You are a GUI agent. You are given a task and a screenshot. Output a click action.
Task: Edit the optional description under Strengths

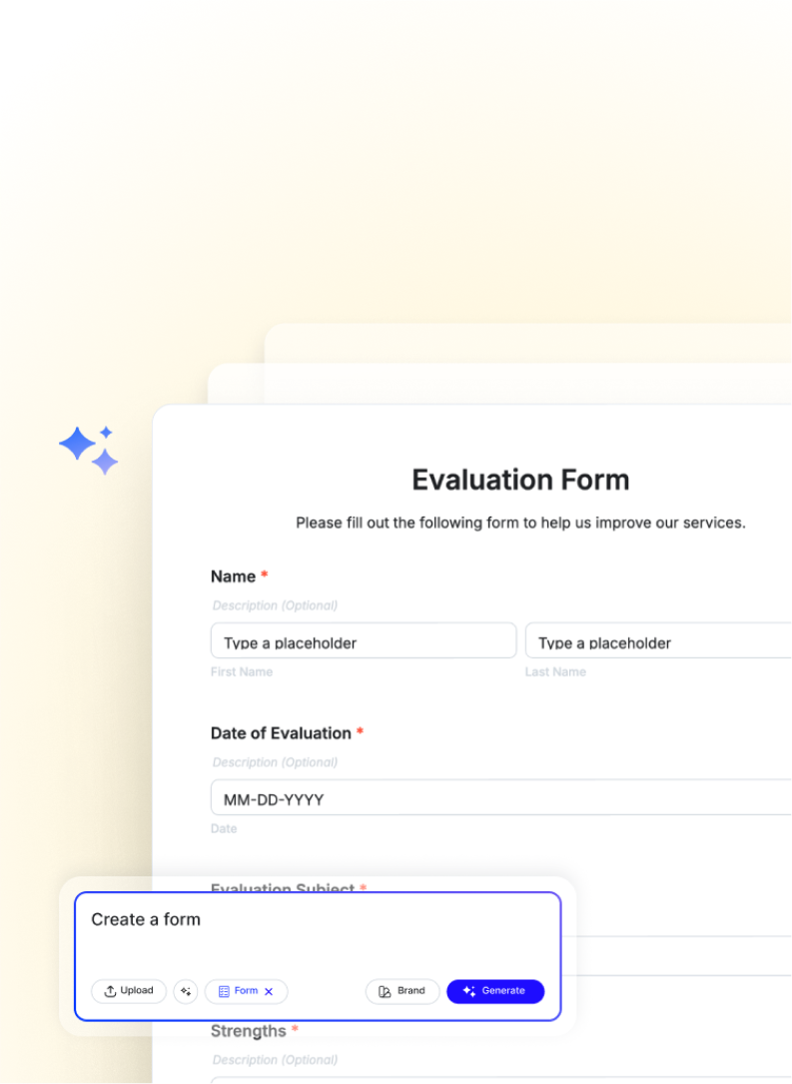(x=275, y=1060)
